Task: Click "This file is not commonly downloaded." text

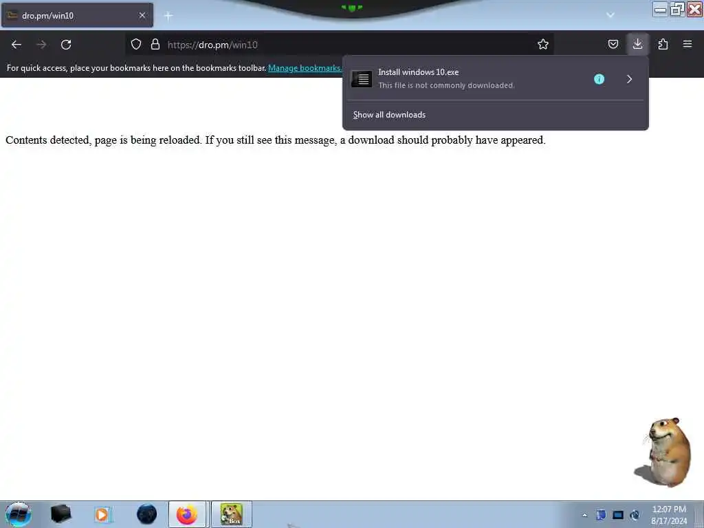Action: click(446, 85)
